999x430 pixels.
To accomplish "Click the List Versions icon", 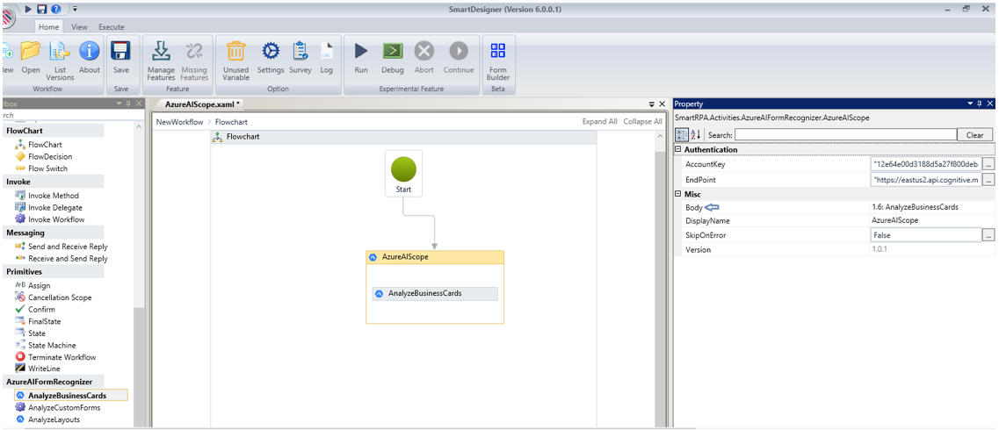I will [x=60, y=52].
